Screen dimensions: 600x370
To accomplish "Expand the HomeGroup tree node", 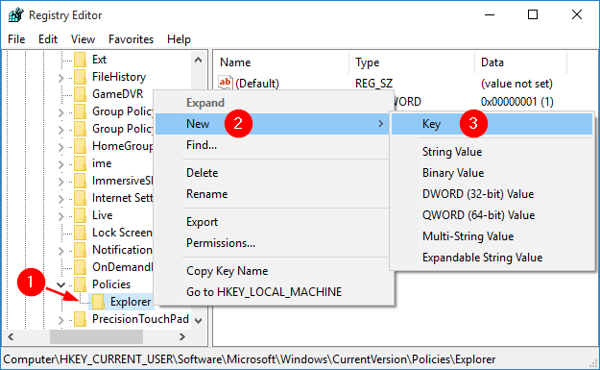I will tap(60, 147).
